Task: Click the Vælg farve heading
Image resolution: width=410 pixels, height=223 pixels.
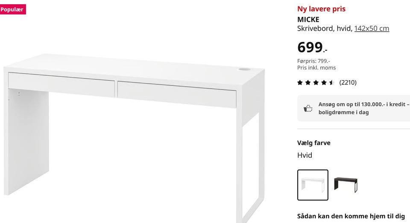Action: [x=314, y=143]
